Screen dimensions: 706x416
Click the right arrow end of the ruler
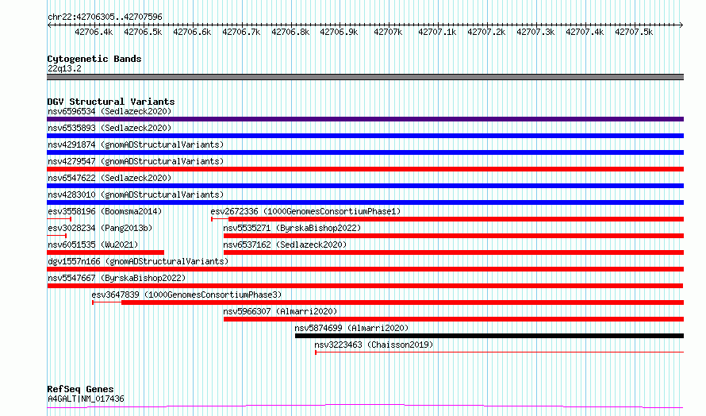point(681,25)
